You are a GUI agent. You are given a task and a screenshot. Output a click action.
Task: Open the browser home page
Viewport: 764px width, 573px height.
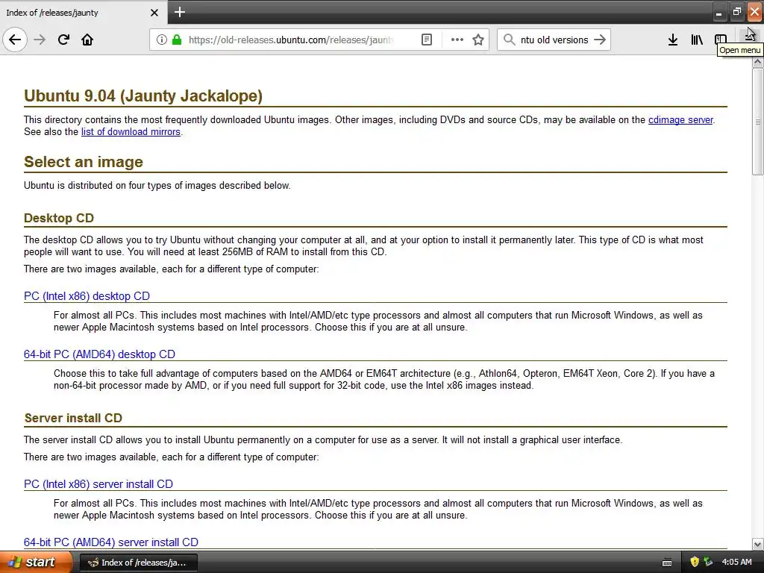click(x=87, y=40)
